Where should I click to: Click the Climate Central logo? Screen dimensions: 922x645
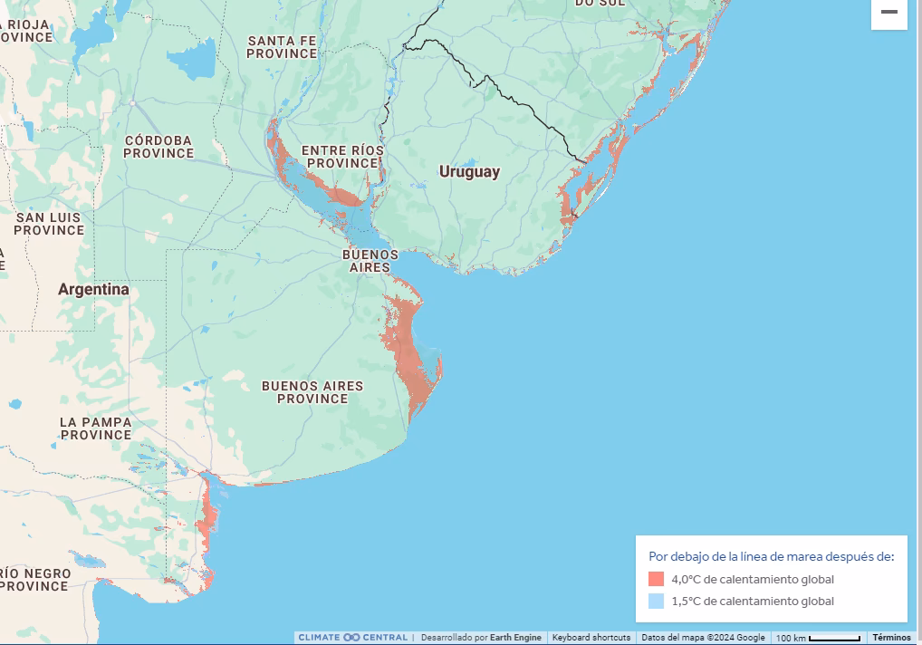(x=352, y=638)
